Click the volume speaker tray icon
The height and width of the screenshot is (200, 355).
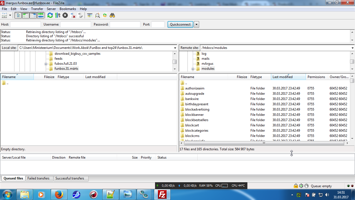click(327, 195)
